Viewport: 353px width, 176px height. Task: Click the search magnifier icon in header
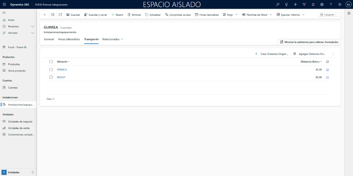click(277, 5)
